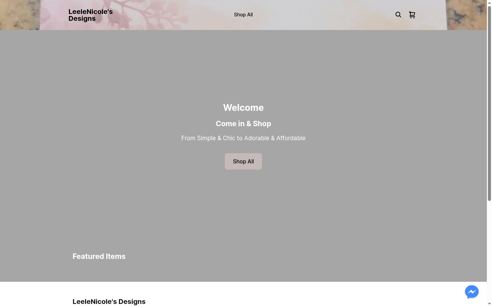Go to LeeleNicole's Designs logo in header

[91, 15]
